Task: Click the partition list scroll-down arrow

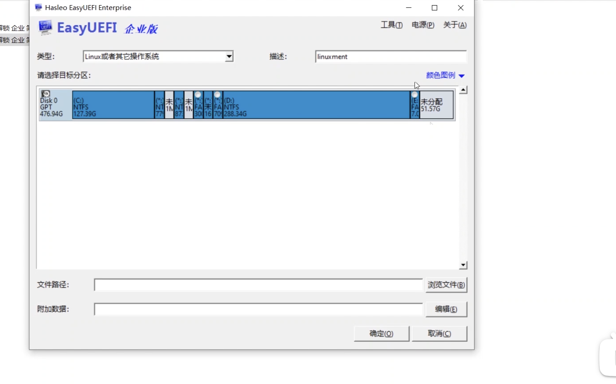Action: [x=463, y=265]
